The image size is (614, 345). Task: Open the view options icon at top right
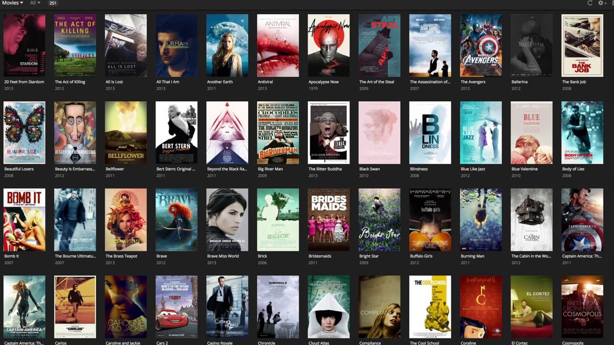612,3
